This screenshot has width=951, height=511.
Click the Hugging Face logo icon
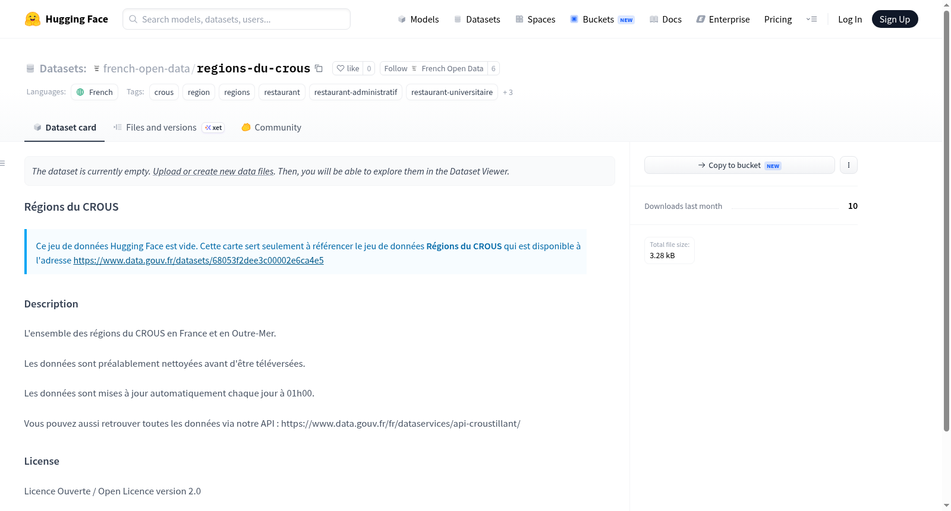tap(33, 19)
